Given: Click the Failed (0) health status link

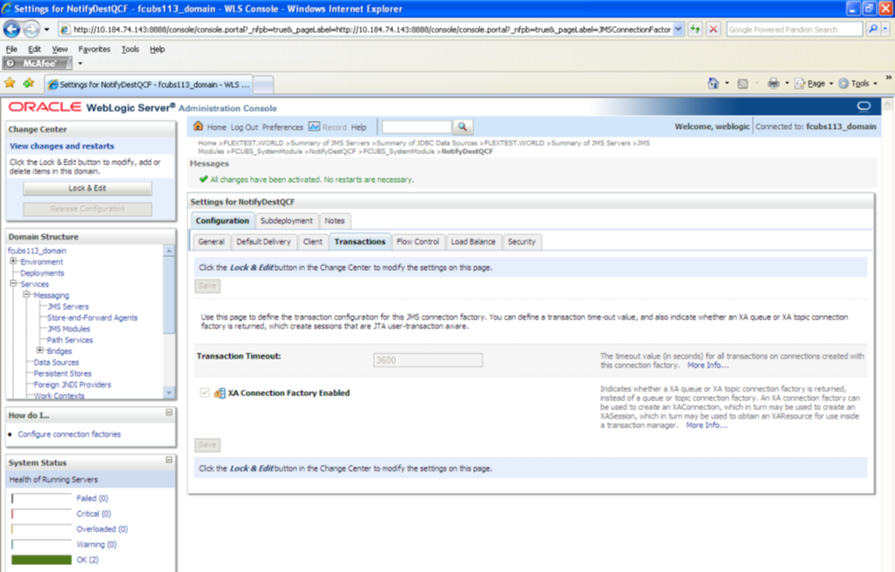Looking at the screenshot, I should [x=92, y=498].
